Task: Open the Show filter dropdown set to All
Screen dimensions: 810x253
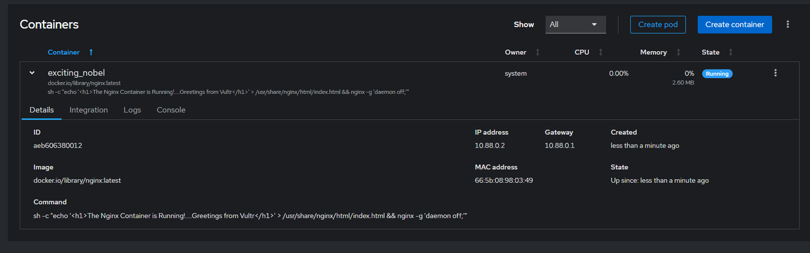Action: (x=576, y=25)
